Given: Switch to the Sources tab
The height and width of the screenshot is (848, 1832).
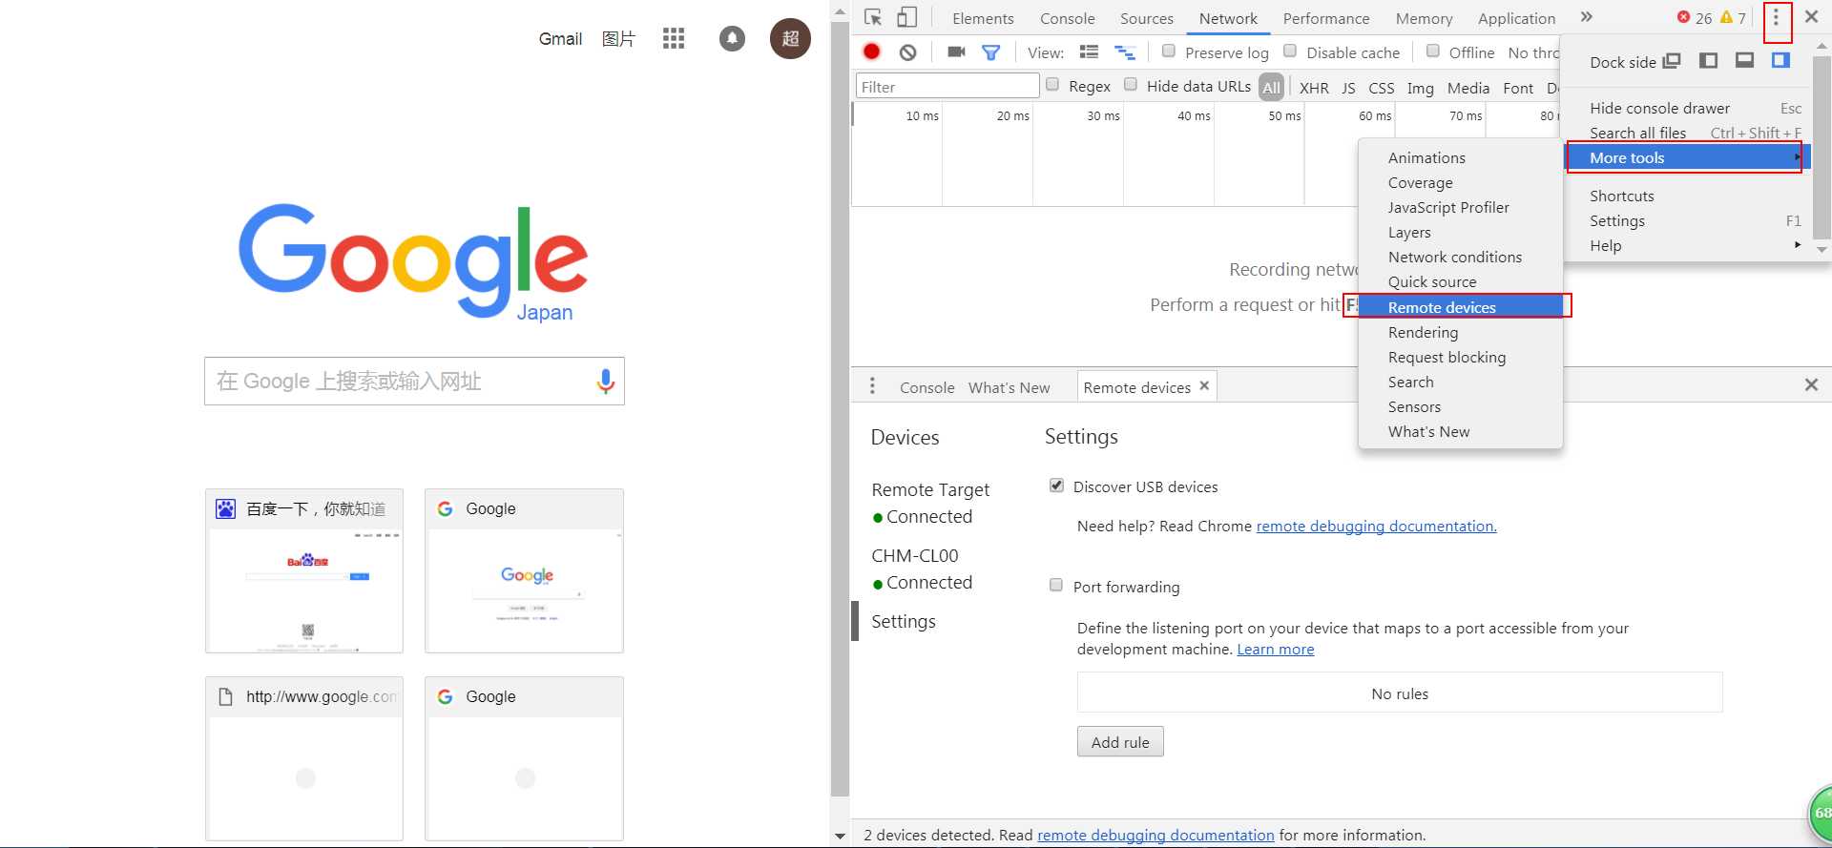Looking at the screenshot, I should (1146, 18).
